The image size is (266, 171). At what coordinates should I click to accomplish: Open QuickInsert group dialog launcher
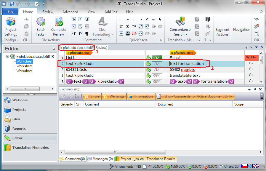point(161,40)
